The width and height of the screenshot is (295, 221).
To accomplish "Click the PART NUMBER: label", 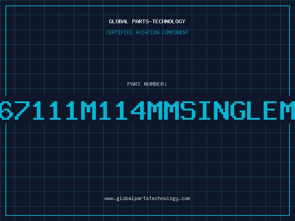I will click(x=147, y=84).
